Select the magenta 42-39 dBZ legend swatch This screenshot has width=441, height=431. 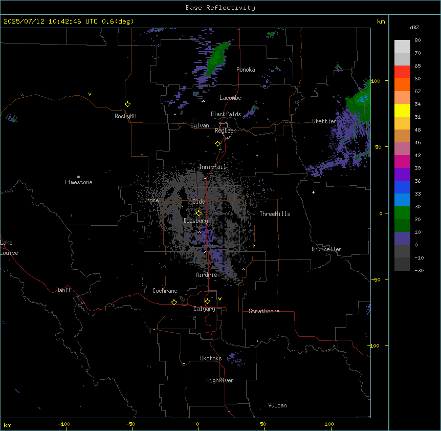[x=402, y=161]
